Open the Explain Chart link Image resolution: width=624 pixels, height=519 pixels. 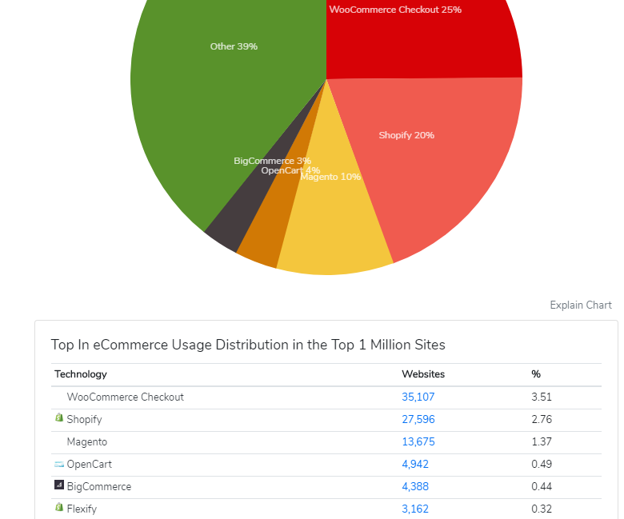[581, 305]
